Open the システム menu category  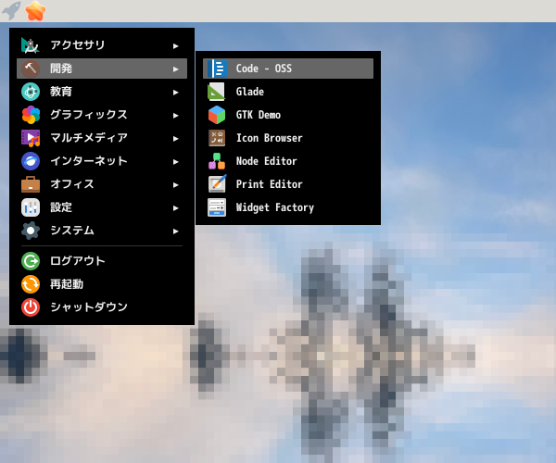(x=102, y=231)
